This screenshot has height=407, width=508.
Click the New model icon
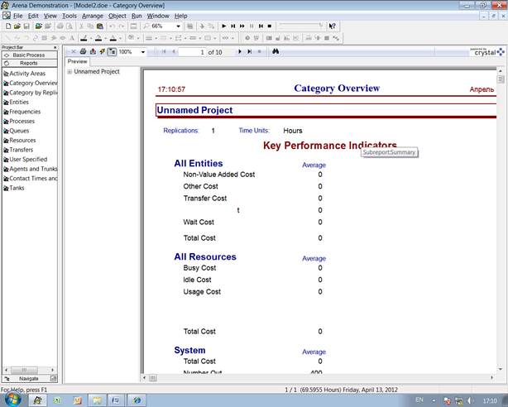pos(8,26)
